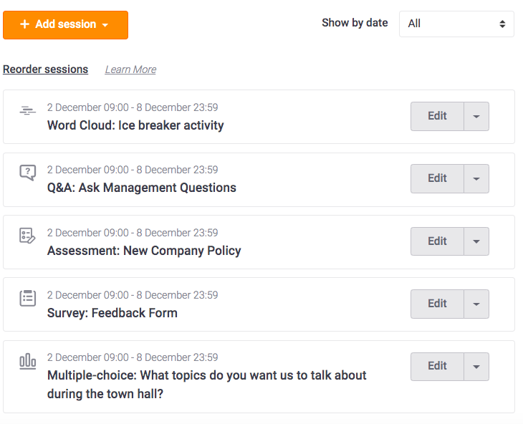Click the plus icon on Add session
This screenshot has width=523, height=424.
24,24
